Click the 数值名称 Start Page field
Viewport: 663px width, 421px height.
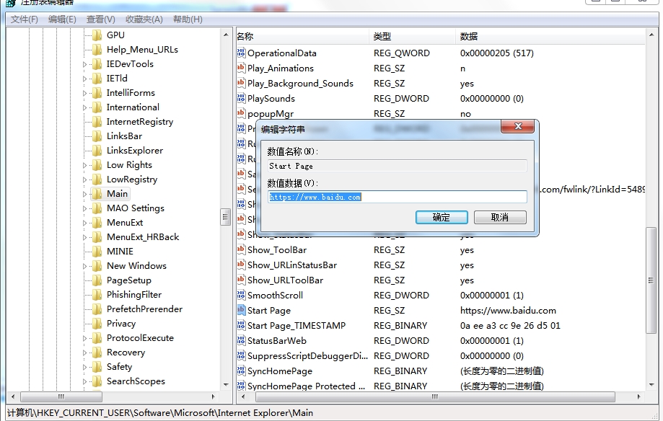coord(398,166)
